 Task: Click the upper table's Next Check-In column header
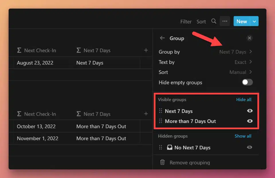pyautogui.click(x=36, y=50)
